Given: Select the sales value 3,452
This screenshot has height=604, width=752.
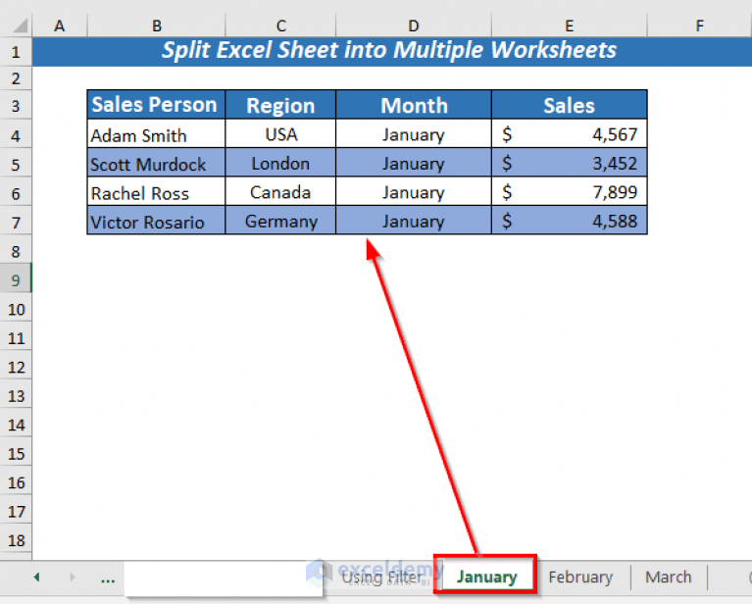Looking at the screenshot, I should pyautogui.click(x=570, y=163).
